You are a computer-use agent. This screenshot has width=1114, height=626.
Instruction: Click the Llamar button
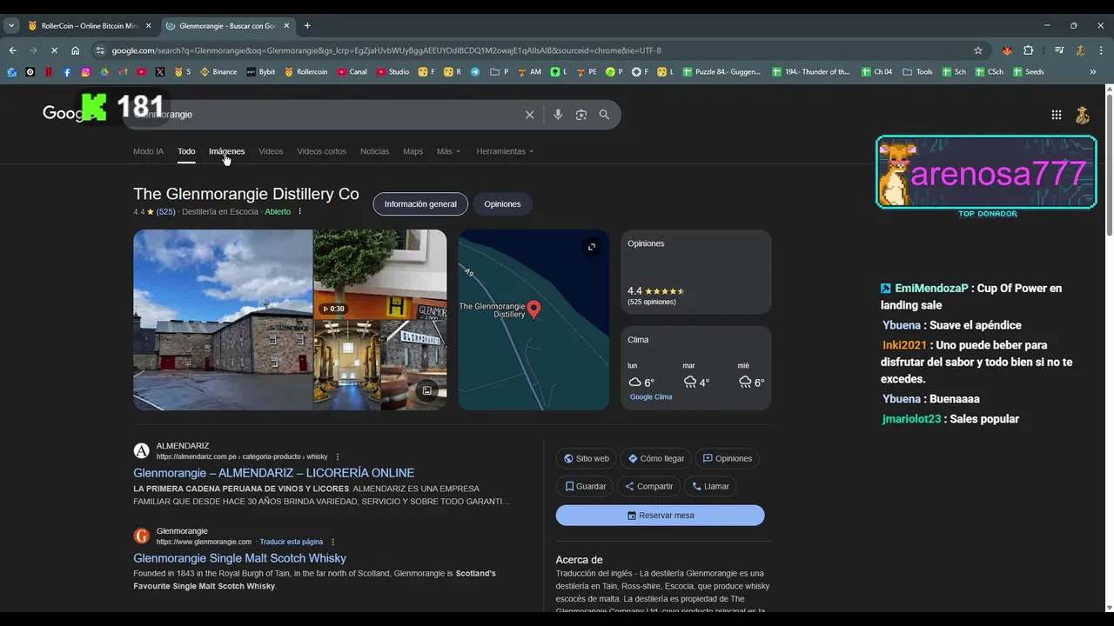point(710,486)
